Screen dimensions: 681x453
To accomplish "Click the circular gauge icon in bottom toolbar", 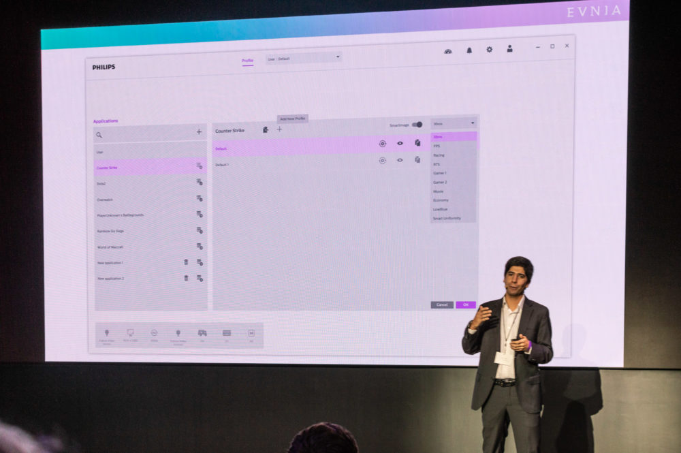I will (x=154, y=333).
